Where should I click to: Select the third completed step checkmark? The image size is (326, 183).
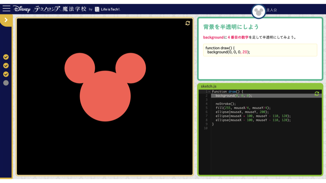[6, 74]
